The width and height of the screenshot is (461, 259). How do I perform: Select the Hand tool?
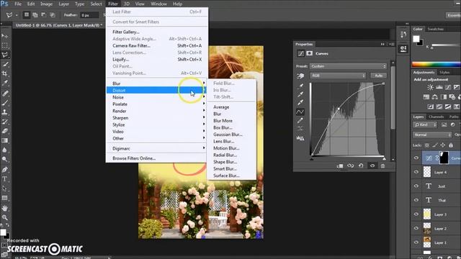click(x=5, y=208)
